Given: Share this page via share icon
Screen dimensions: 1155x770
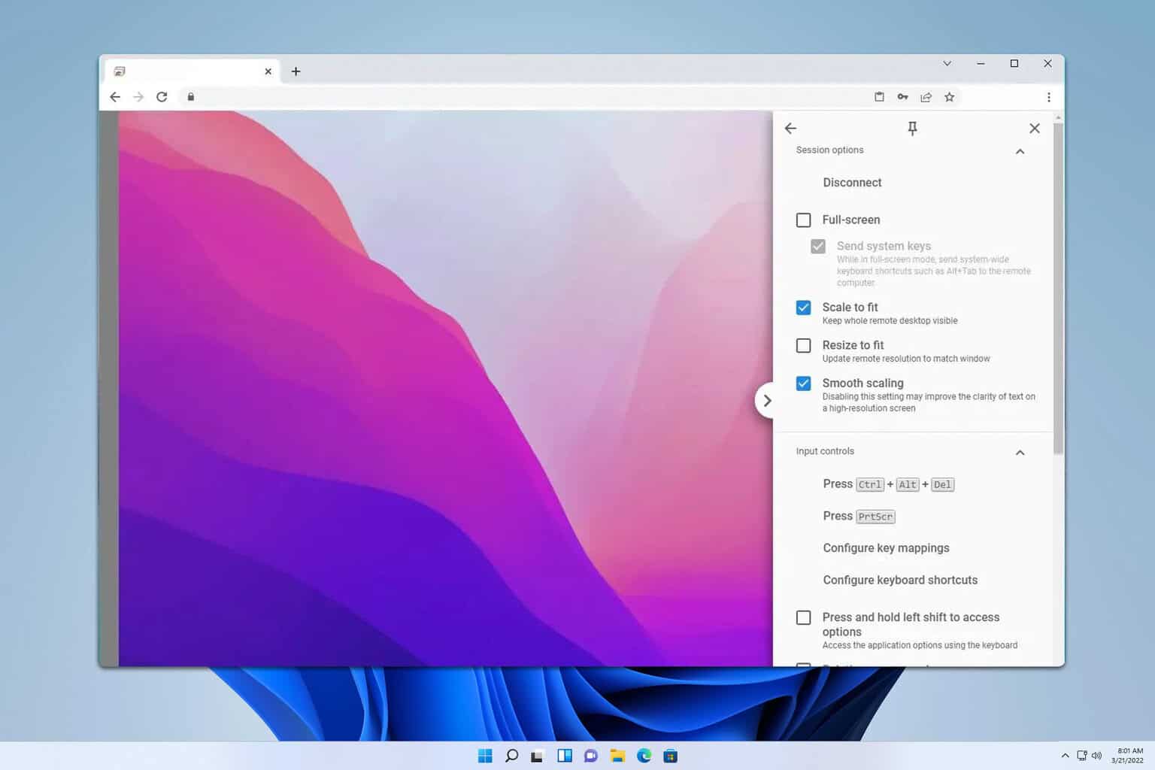Looking at the screenshot, I should (x=926, y=97).
